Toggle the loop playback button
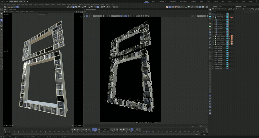Screen dimensions: 259x138 coord(93,129)
